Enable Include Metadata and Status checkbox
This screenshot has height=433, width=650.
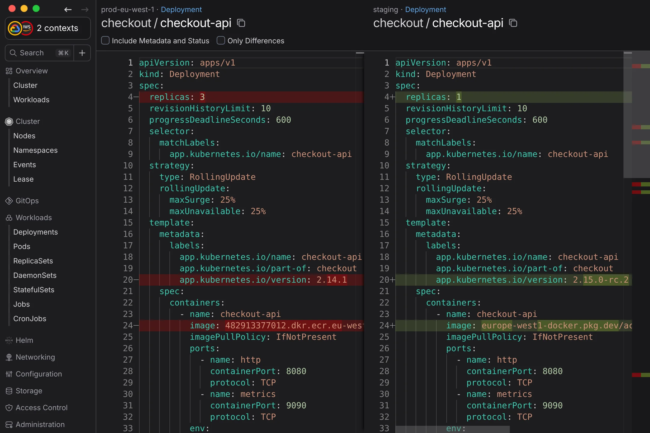105,40
